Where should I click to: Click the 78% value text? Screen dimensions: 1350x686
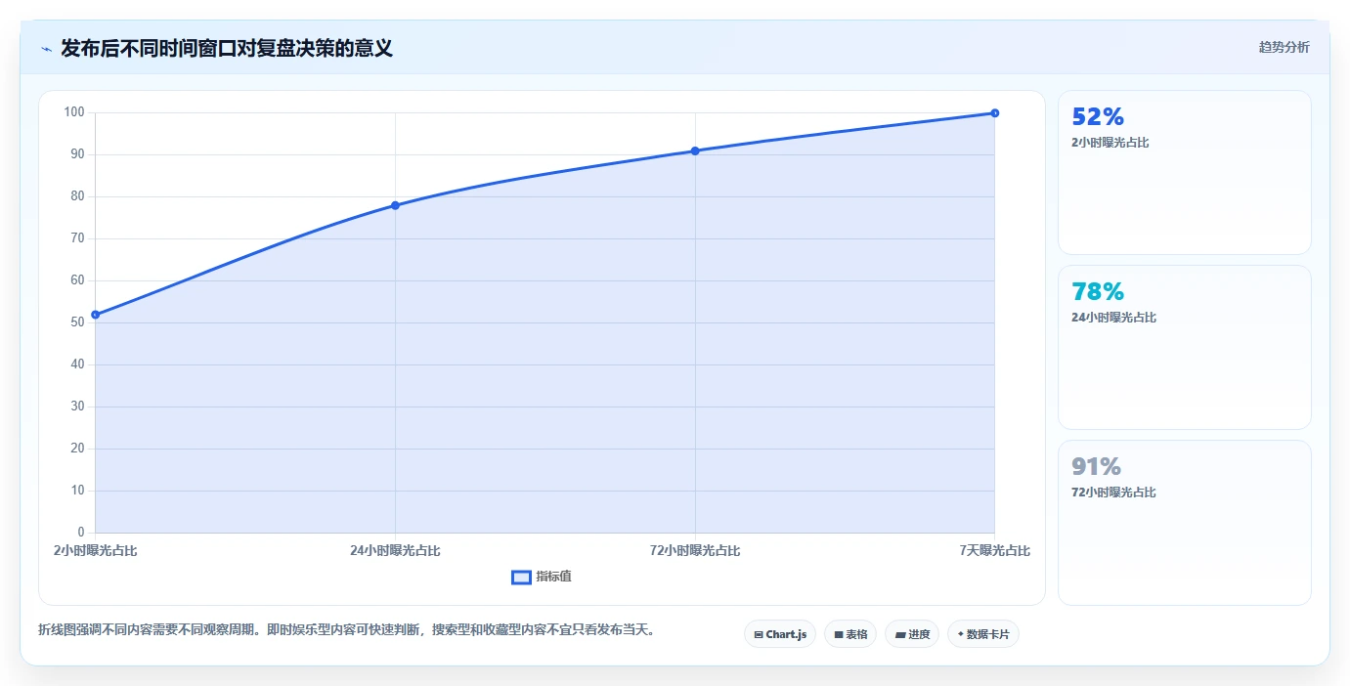point(1098,292)
